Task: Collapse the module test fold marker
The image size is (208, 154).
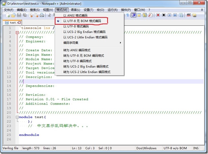Action: coord(17,117)
